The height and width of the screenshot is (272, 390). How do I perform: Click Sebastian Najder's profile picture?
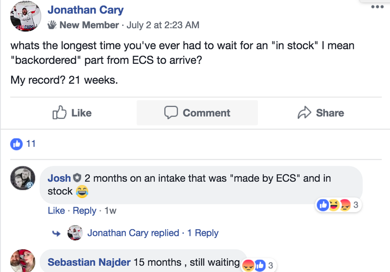[x=22, y=261]
